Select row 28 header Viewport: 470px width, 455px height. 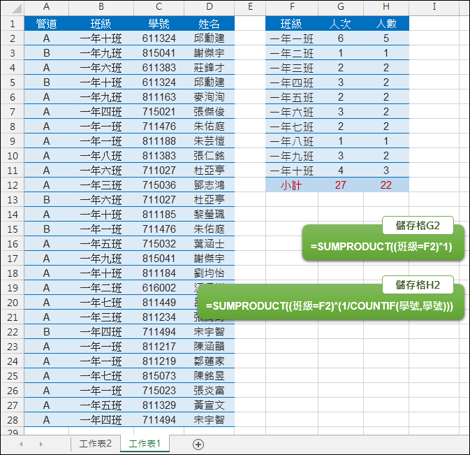(13, 420)
